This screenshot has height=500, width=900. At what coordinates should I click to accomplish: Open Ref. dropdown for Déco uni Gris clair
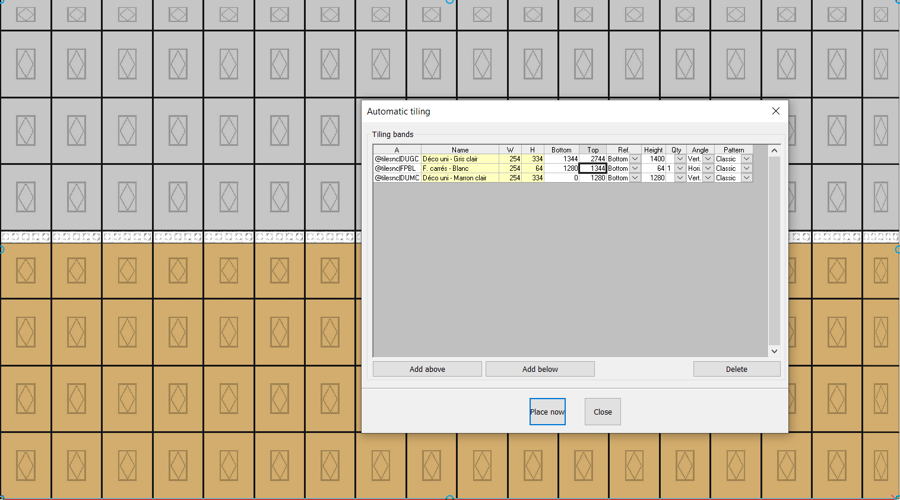pos(635,159)
